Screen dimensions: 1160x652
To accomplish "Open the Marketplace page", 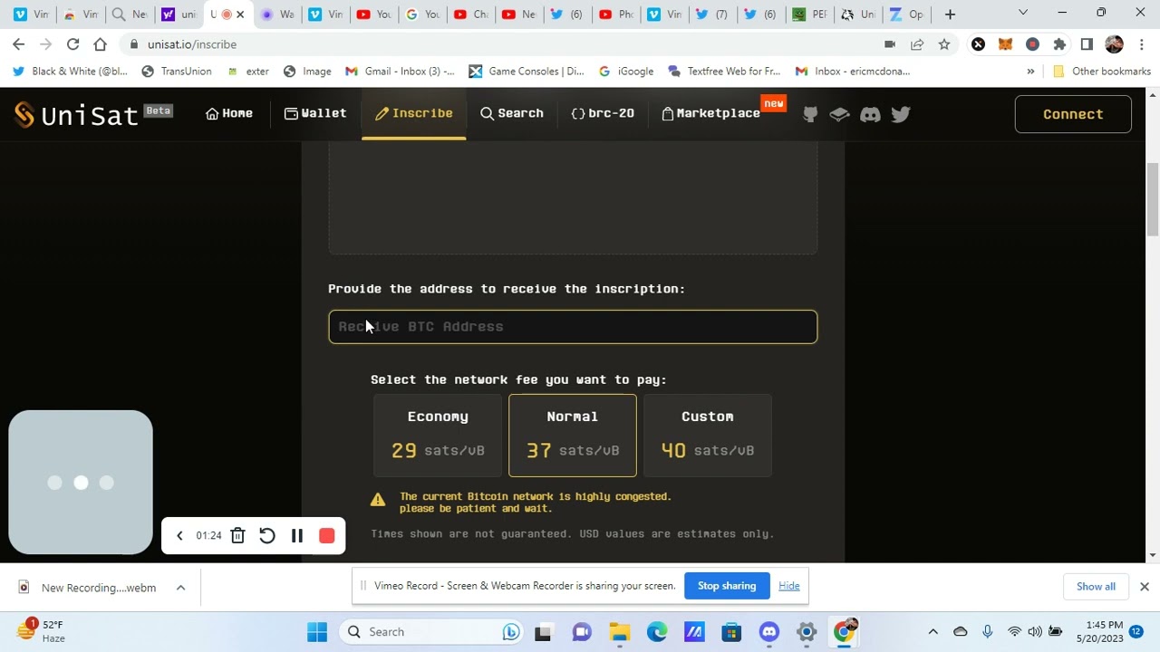I will pyautogui.click(x=711, y=113).
